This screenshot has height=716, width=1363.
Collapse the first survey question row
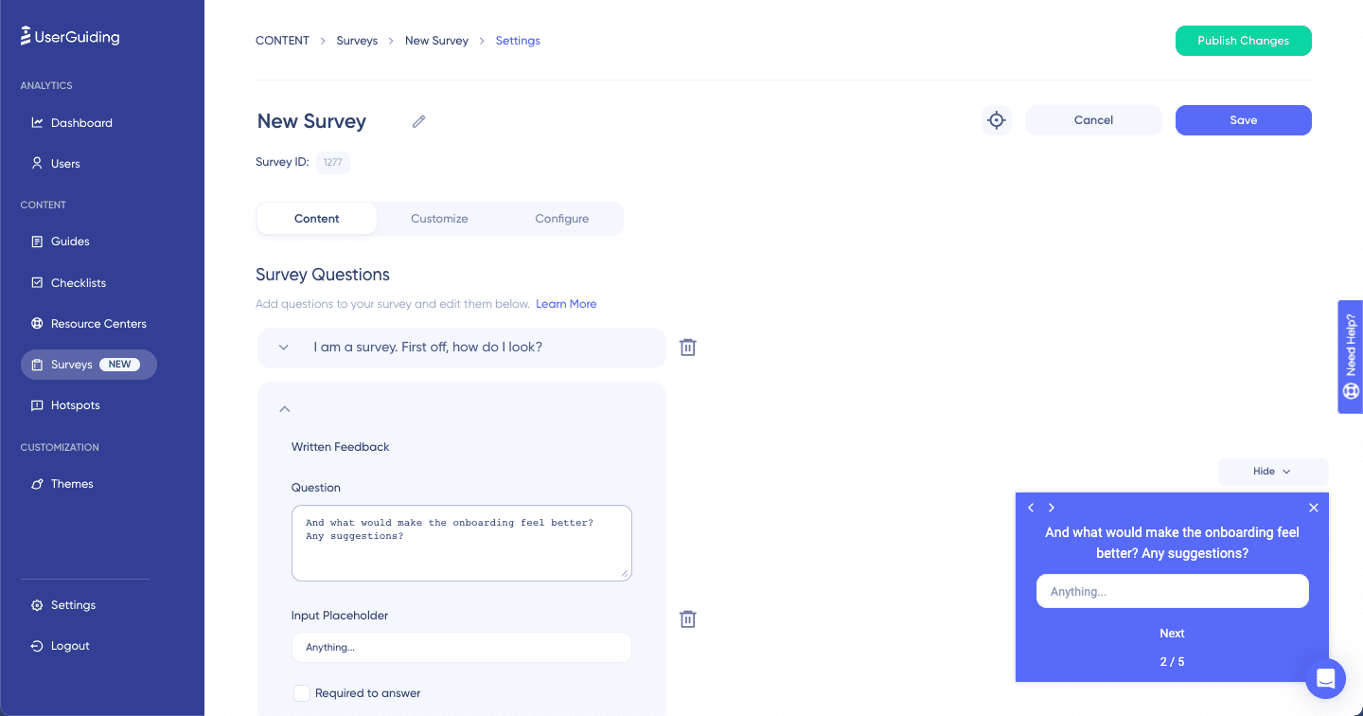(x=283, y=347)
